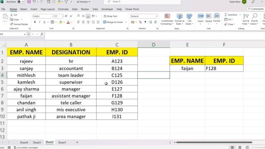Image resolution: width=265 pixels, height=149 pixels.
Task: Click Cut scissors icon
Action: (12, 15)
